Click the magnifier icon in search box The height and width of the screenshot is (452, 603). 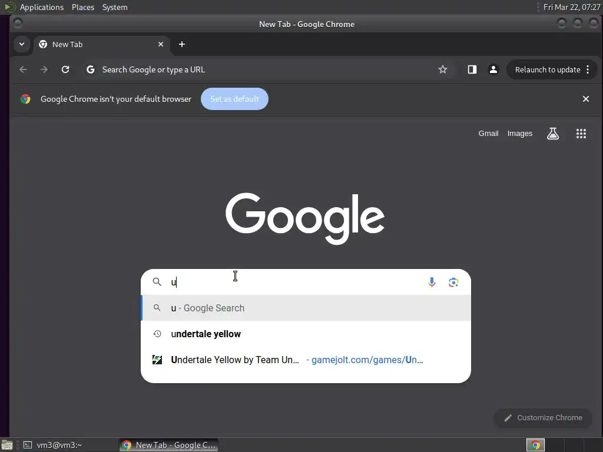pyautogui.click(x=157, y=282)
